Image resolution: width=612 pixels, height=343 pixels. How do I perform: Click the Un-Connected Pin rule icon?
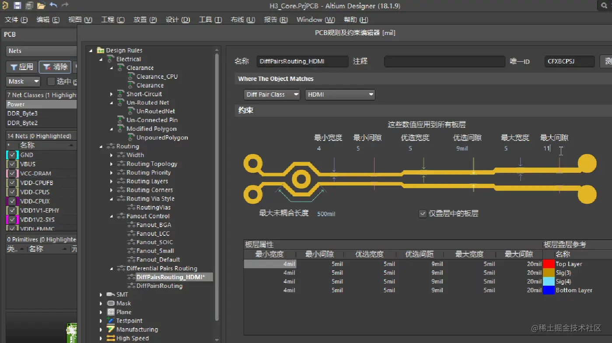tap(121, 120)
